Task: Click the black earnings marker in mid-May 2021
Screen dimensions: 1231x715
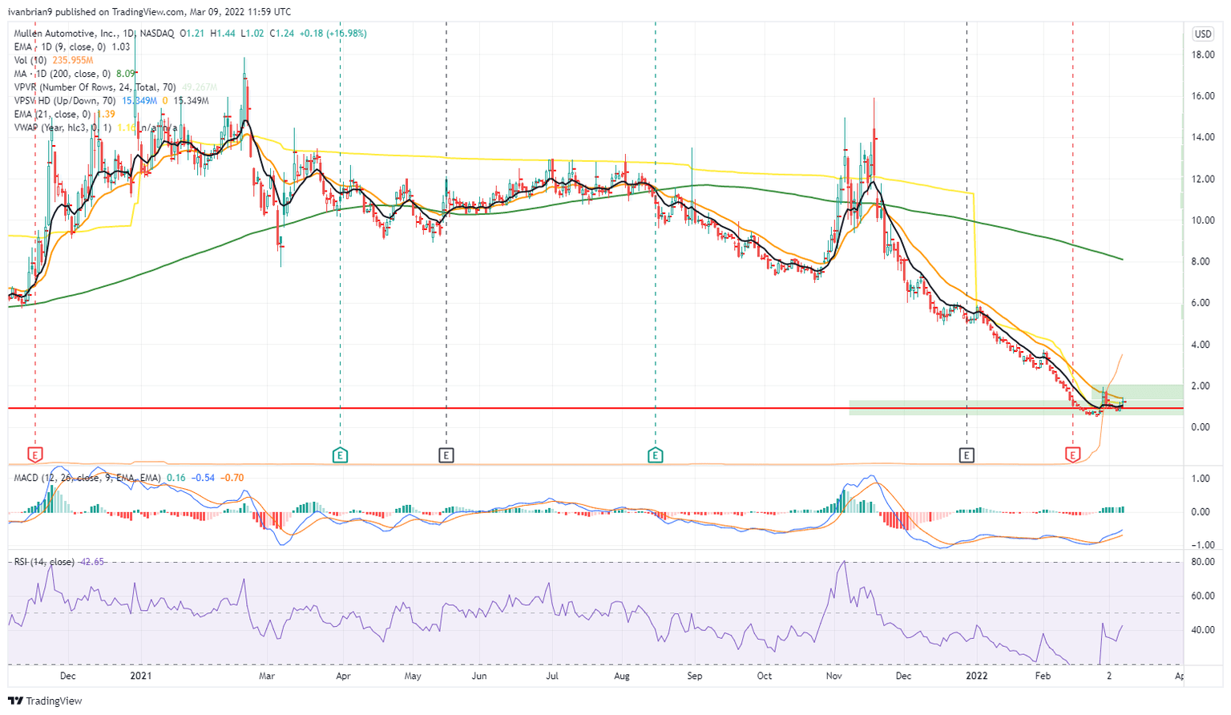Action: 446,455
